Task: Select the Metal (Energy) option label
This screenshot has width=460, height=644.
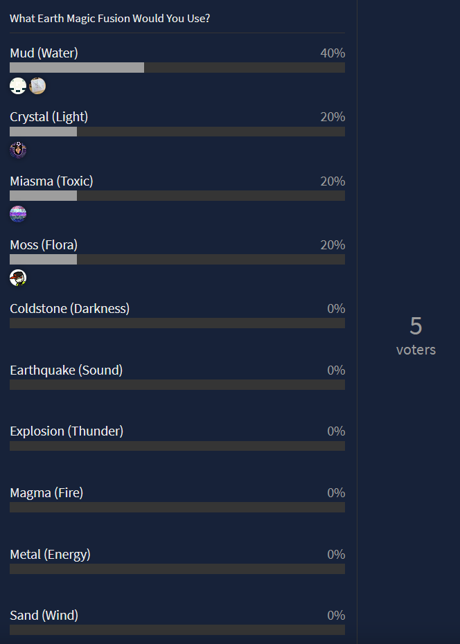Action: click(50, 555)
